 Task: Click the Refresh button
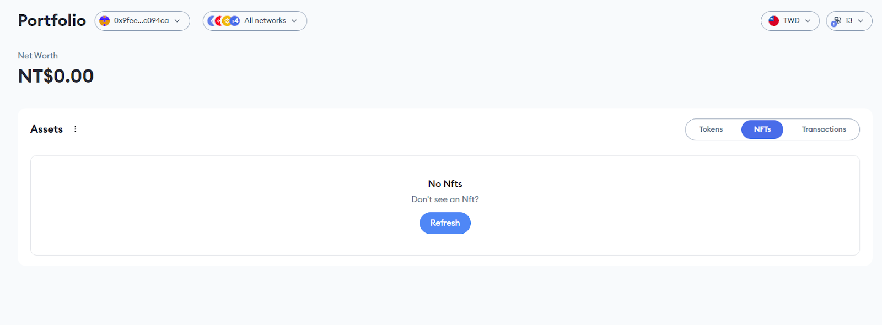445,223
